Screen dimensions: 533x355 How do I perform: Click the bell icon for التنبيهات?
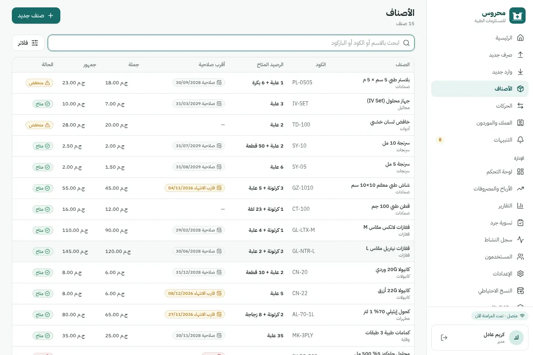pos(520,140)
